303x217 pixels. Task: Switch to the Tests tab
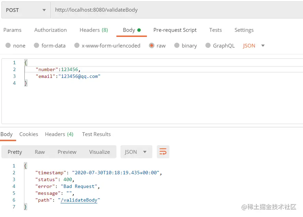pos(215,30)
